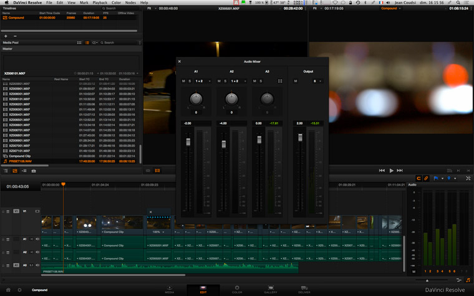Open retime 100% speed dropdown on clip
This screenshot has height=296, width=474.
click(x=158, y=232)
